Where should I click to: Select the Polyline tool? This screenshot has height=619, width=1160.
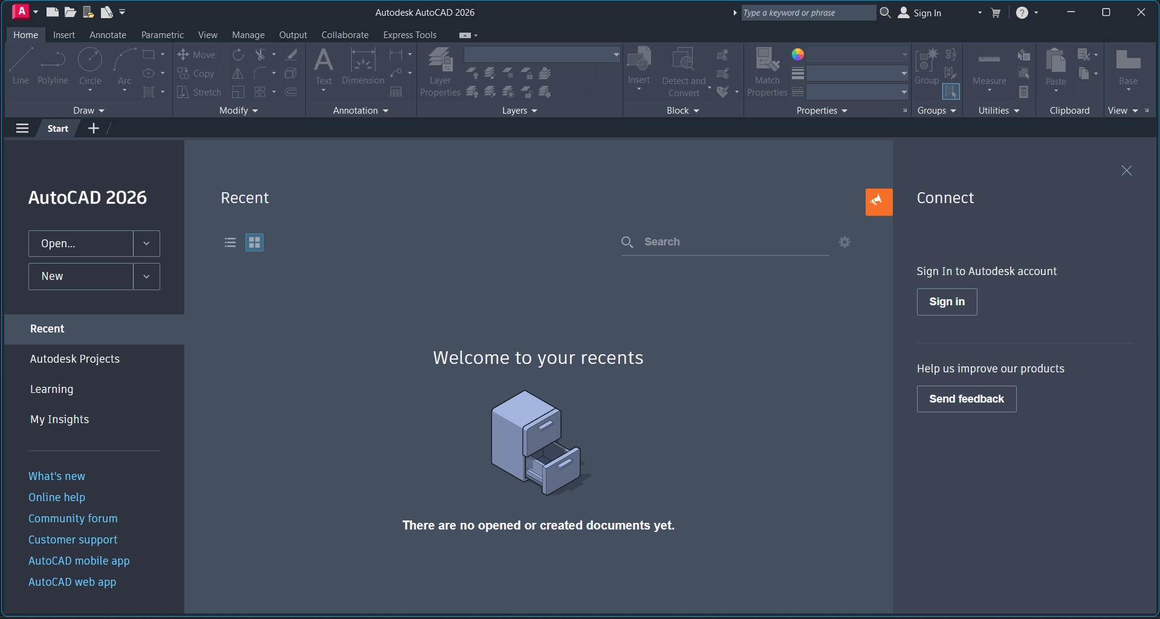(x=53, y=66)
